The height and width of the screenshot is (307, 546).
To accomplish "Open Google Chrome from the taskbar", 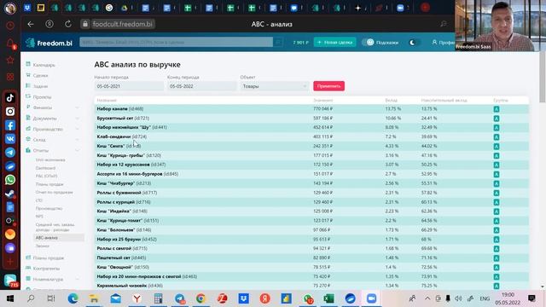I will click(200, 298).
